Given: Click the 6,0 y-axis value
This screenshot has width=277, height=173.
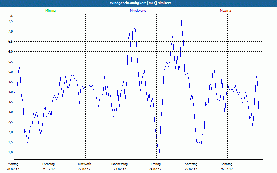Looking at the screenshot, I should [10, 52].
